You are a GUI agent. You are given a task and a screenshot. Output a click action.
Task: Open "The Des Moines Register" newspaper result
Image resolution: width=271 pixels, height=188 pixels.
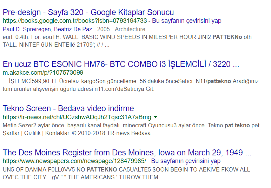[x=127, y=153]
